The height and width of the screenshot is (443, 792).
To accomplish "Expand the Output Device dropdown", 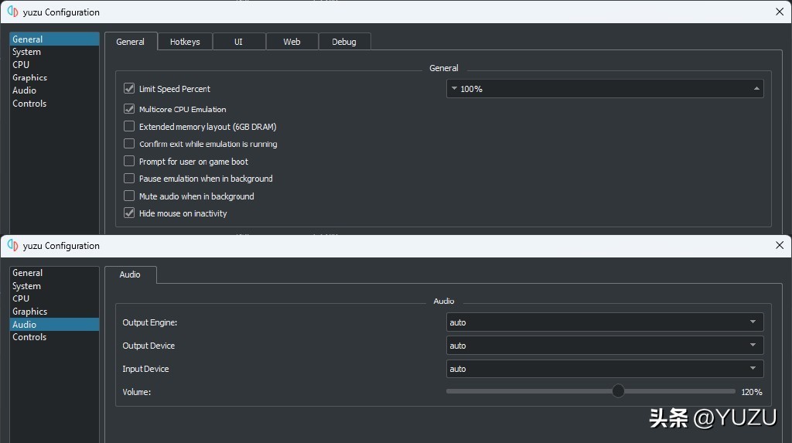I will click(605, 346).
